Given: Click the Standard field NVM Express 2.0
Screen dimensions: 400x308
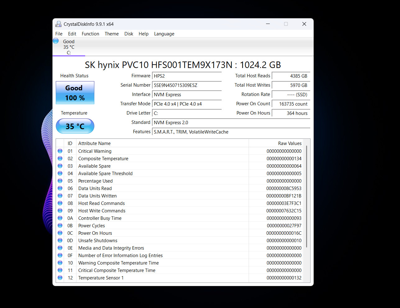Looking at the screenshot, I should pyautogui.click(x=231, y=123).
